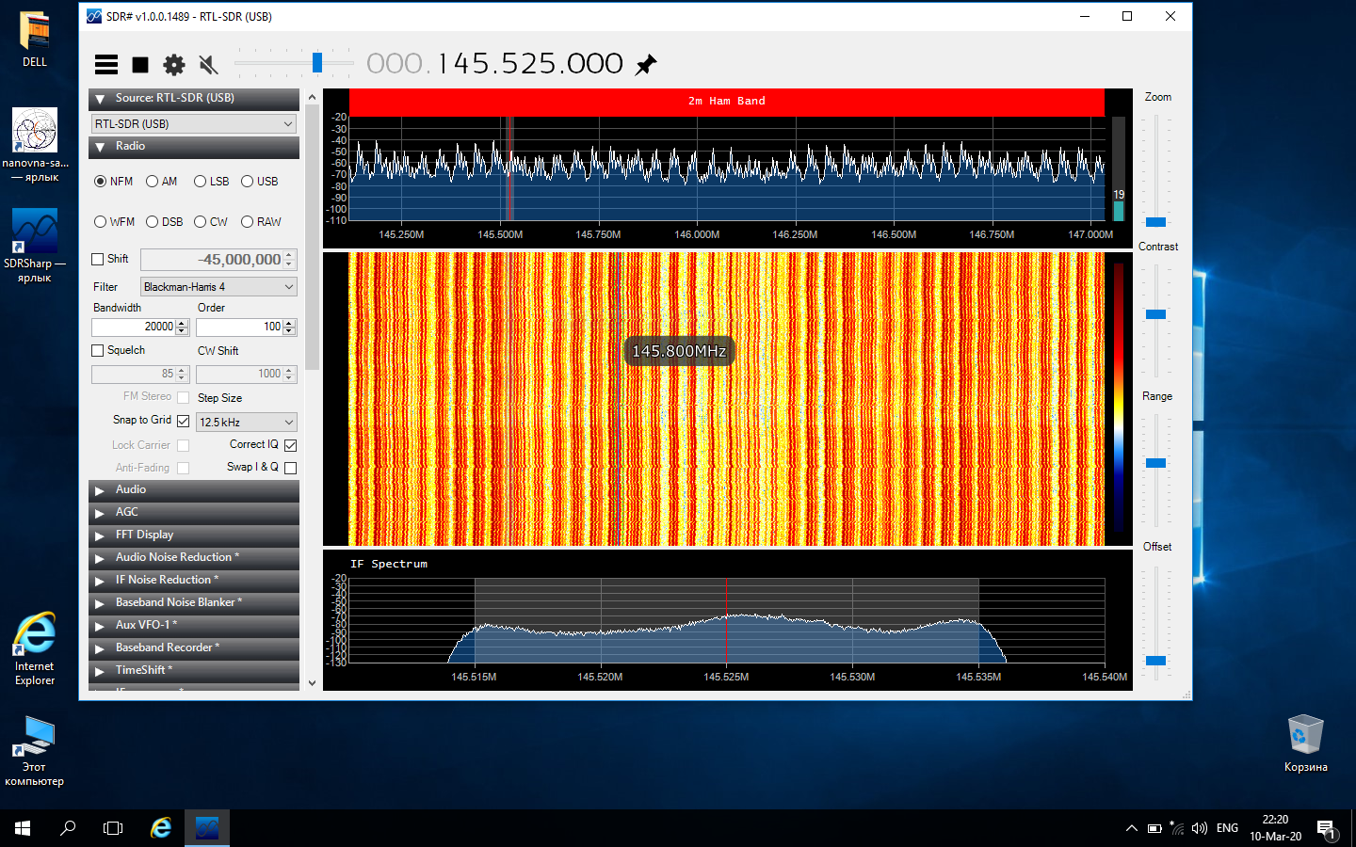Open the 12.5 kHz step size dropdown
The width and height of the screenshot is (1356, 847).
(247, 423)
